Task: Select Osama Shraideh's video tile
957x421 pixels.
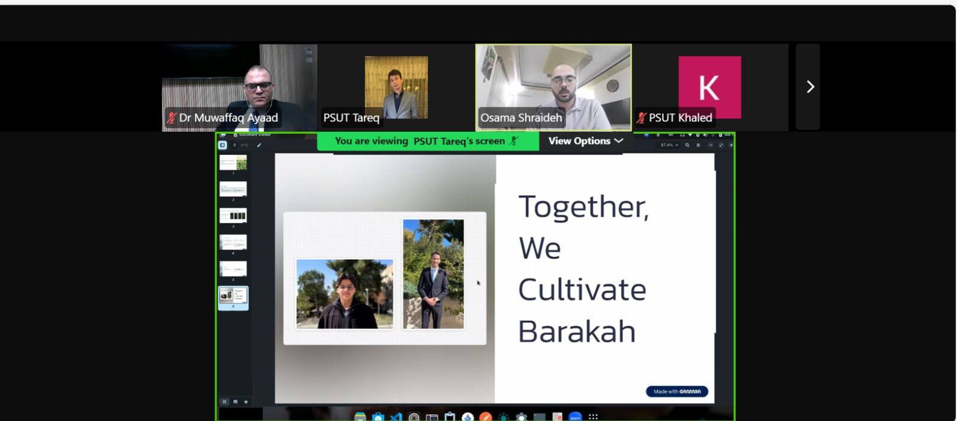Action: [553, 87]
